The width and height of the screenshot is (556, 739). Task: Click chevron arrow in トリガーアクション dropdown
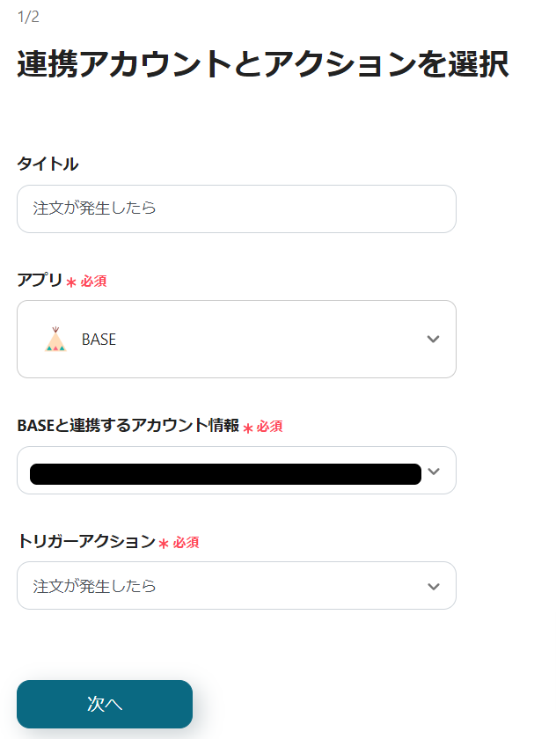432,586
